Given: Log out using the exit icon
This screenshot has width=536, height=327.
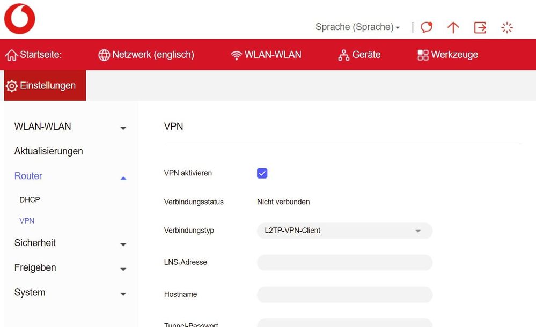Looking at the screenshot, I should 480,27.
